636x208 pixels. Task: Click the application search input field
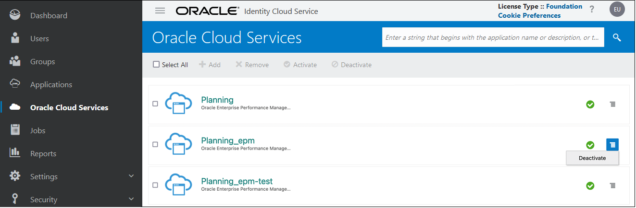click(493, 37)
